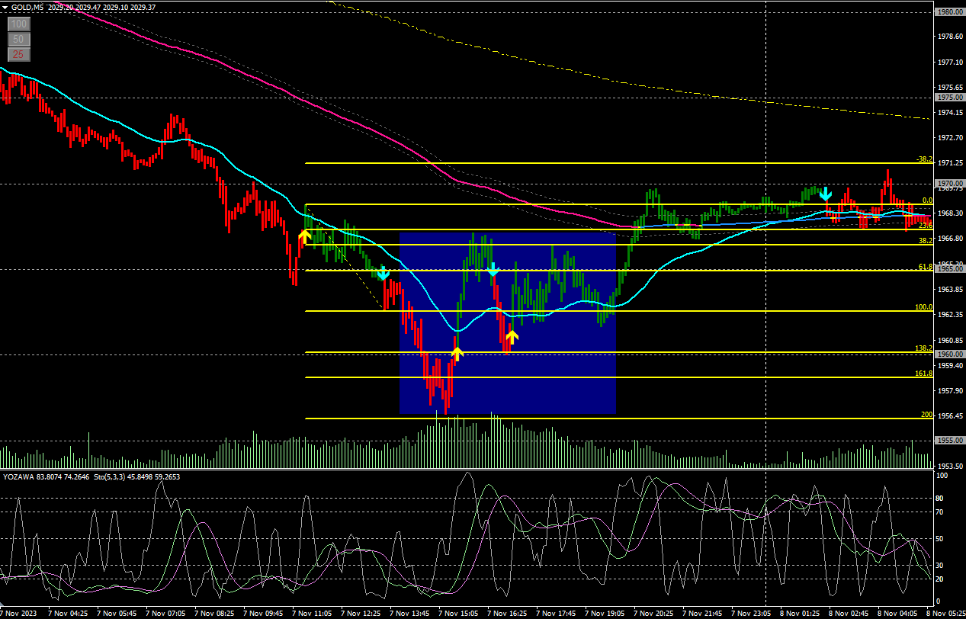The width and height of the screenshot is (966, 619).
Task: Click the 1963.85 price axis value
Action: point(950,290)
